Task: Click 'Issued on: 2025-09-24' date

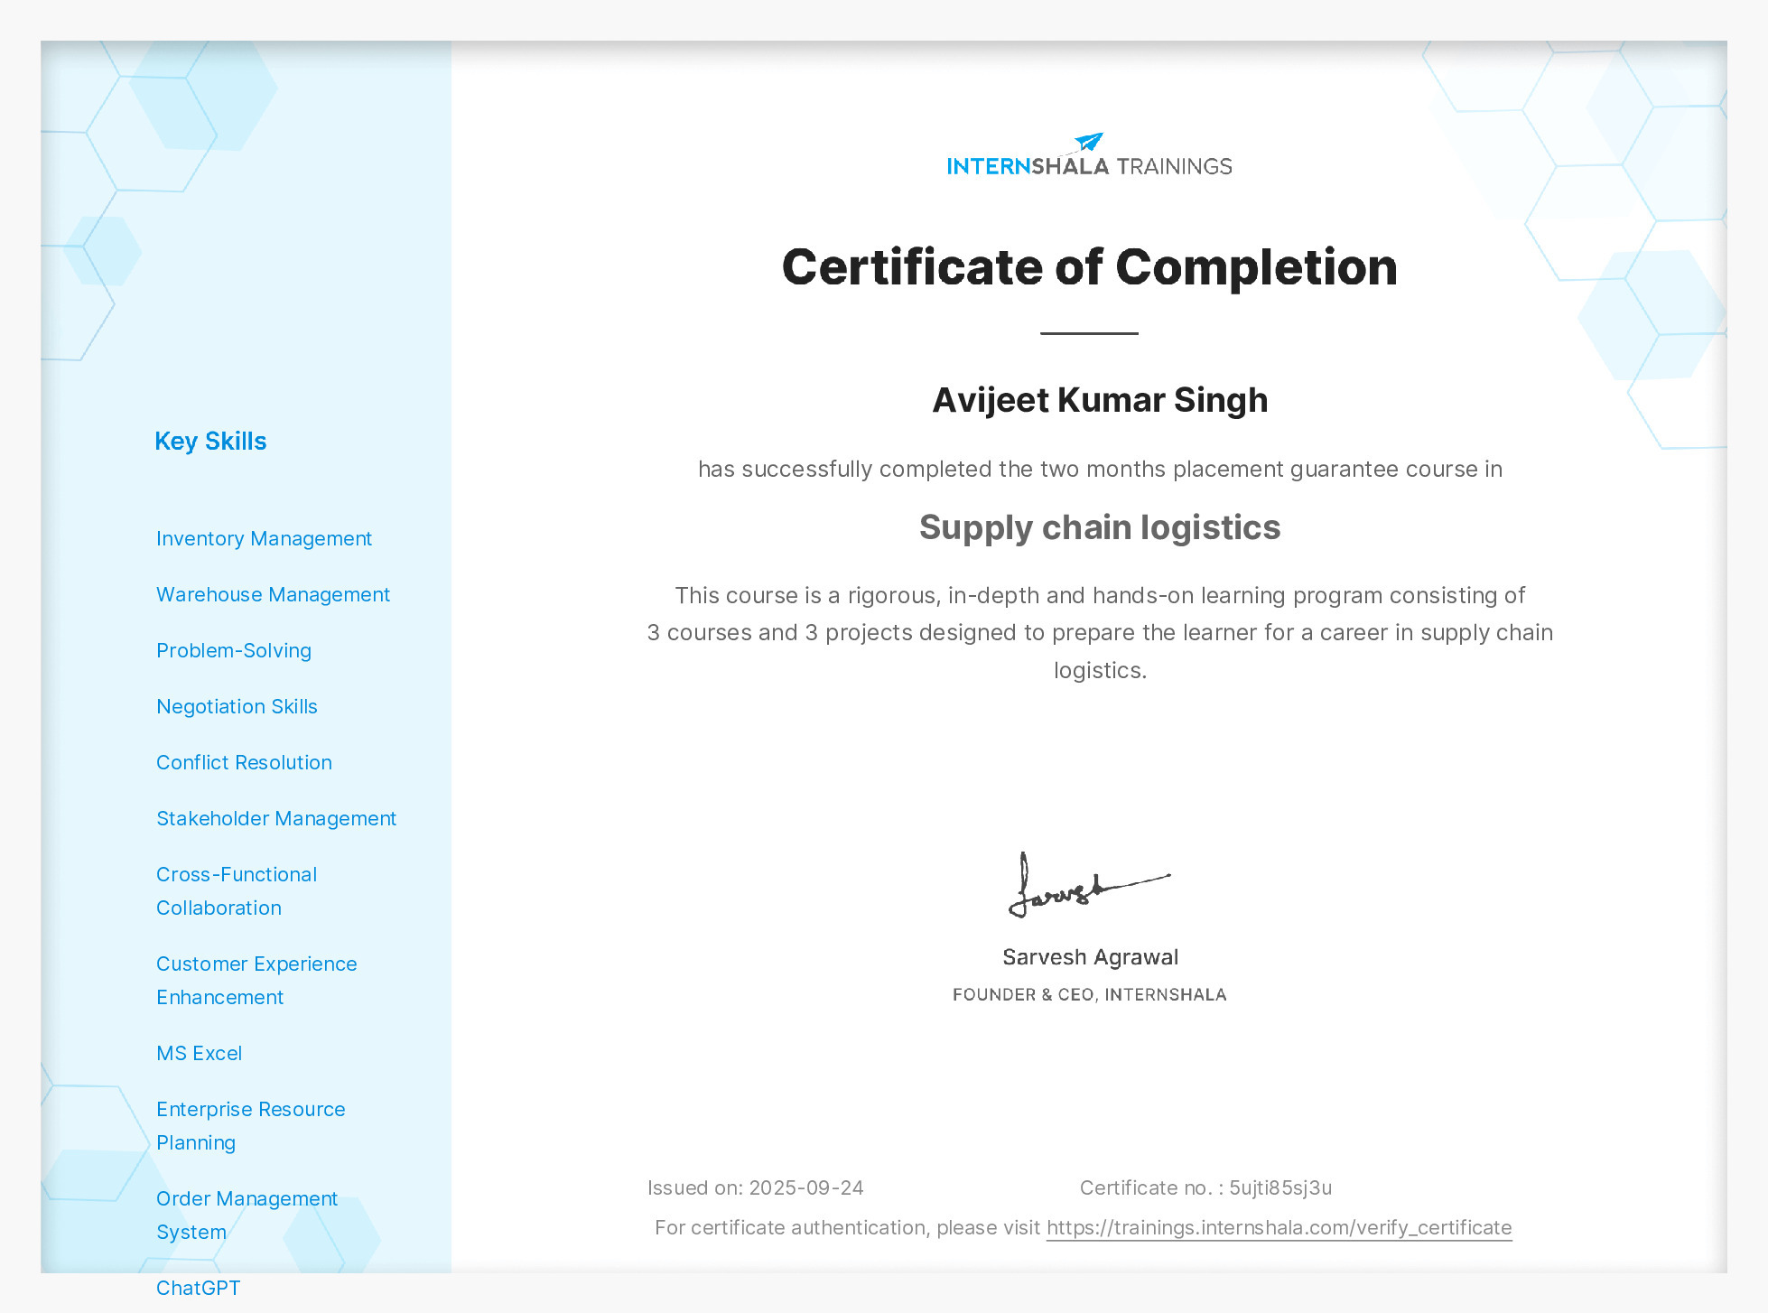Action: point(756,1188)
